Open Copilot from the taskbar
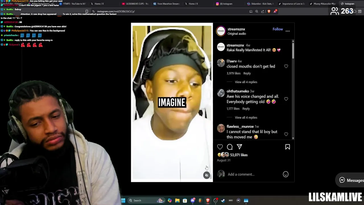364x205 pixels. pyautogui.click(x=170, y=200)
